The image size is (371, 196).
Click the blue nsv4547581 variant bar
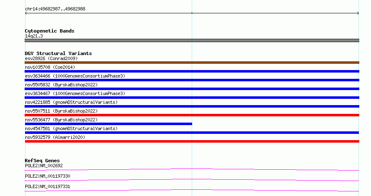coord(192,133)
